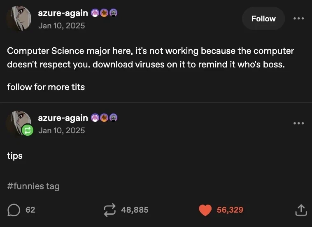Open the top post author avatar
The image size is (312, 227).
click(19, 18)
